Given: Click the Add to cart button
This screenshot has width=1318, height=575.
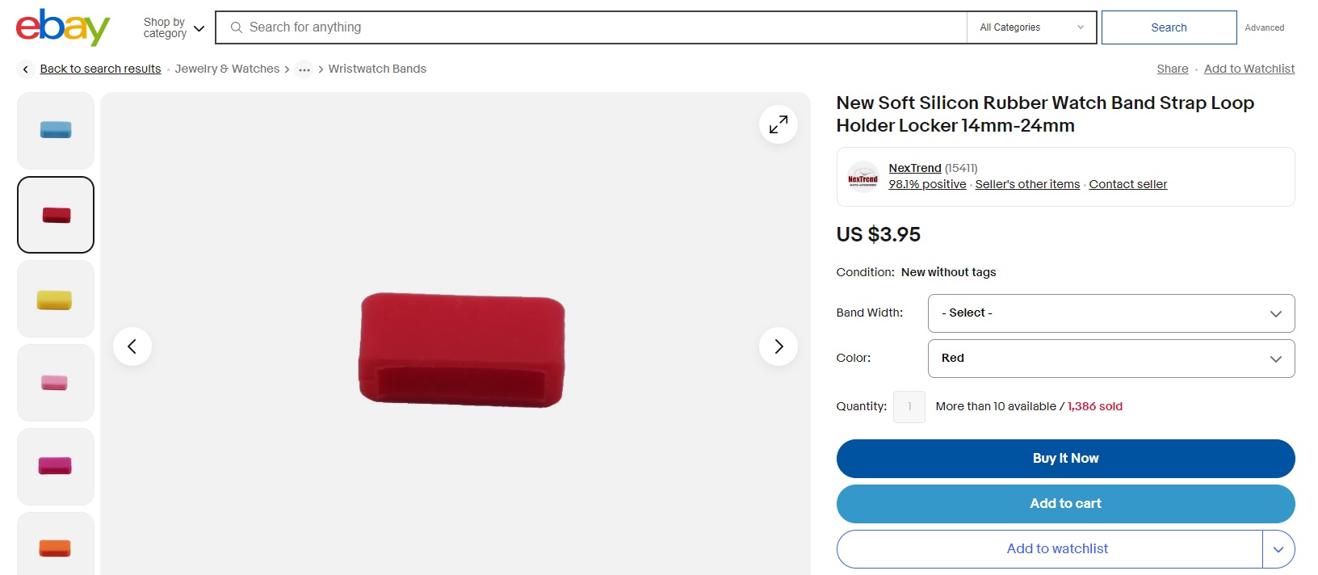Looking at the screenshot, I should point(1065,504).
